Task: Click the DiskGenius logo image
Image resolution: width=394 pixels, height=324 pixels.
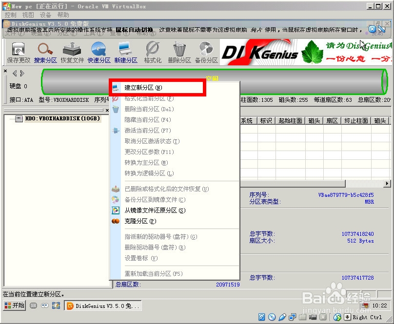Action: [x=260, y=52]
